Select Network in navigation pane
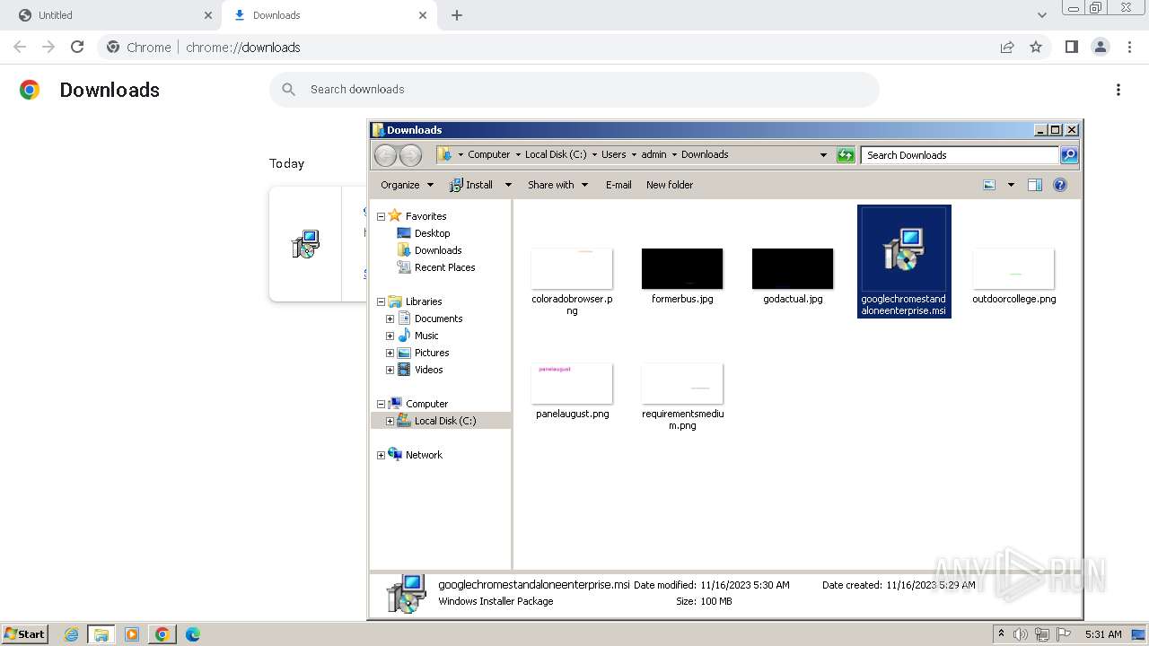The width and height of the screenshot is (1149, 646). click(x=424, y=455)
